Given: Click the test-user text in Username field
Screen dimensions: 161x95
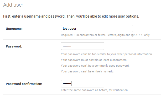Looking at the screenshot, I should pos(70,29).
